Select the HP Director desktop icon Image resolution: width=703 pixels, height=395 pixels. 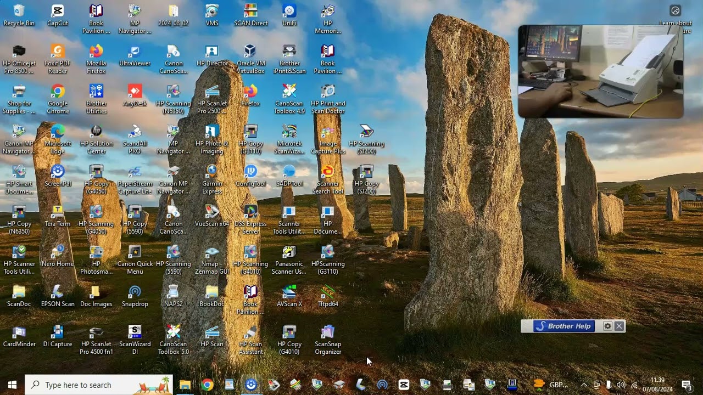(212, 55)
